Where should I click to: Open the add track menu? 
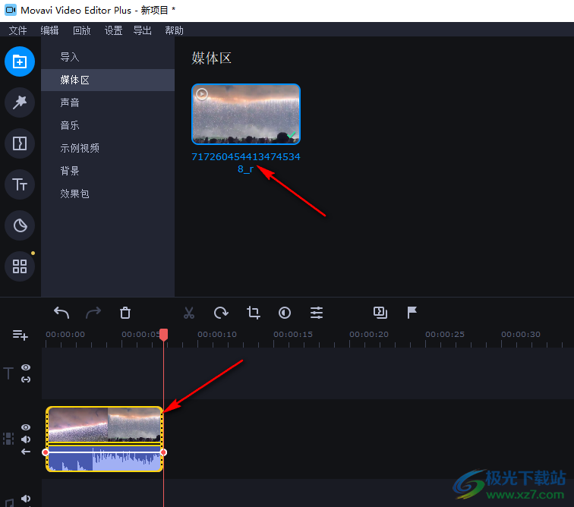click(x=20, y=335)
